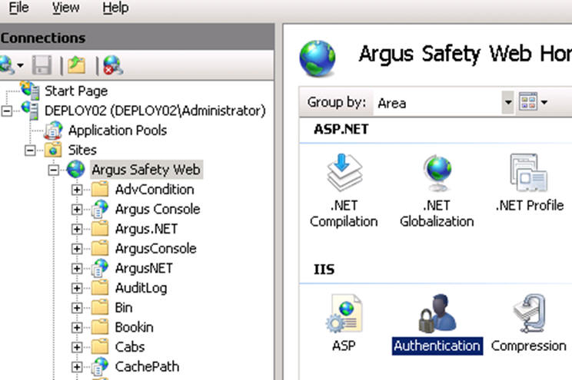Image resolution: width=572 pixels, height=380 pixels.
Task: Collapse the DEPLOY02 server node
Action: (7, 111)
